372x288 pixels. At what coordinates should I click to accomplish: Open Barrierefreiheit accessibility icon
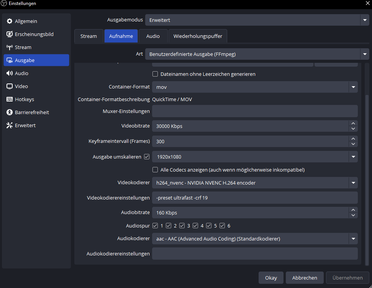click(10, 113)
